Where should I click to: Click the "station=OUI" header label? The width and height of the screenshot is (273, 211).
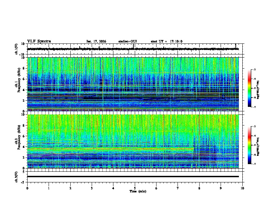click(x=128, y=41)
